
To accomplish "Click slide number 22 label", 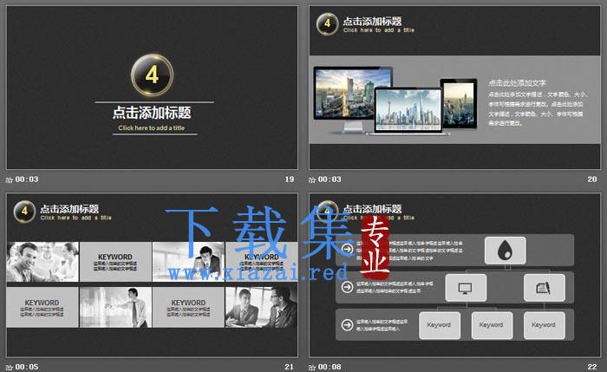I will coord(592,367).
